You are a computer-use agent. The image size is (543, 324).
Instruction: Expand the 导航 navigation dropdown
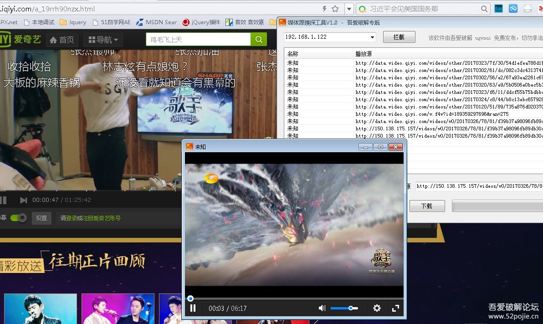tap(103, 40)
